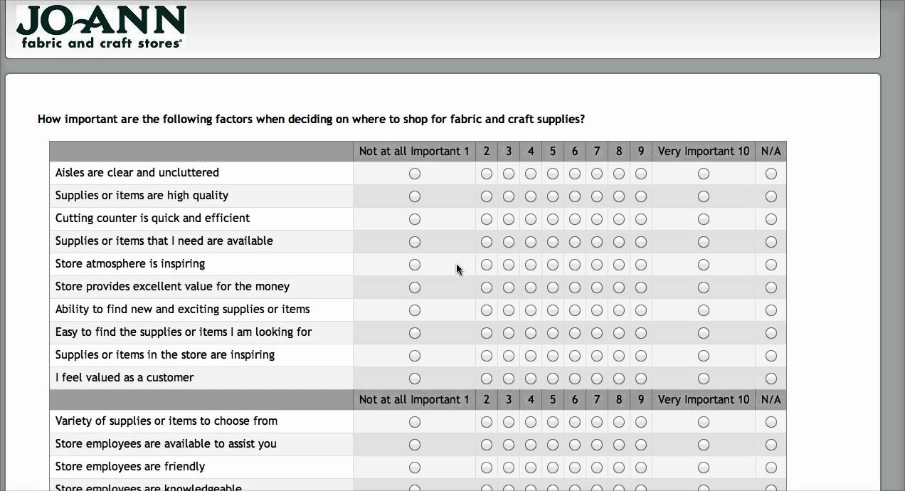Screen dimensions: 905x491
Task: Mark Very Important 10 for 'Easy to find the supplies'
Action: 704,333
